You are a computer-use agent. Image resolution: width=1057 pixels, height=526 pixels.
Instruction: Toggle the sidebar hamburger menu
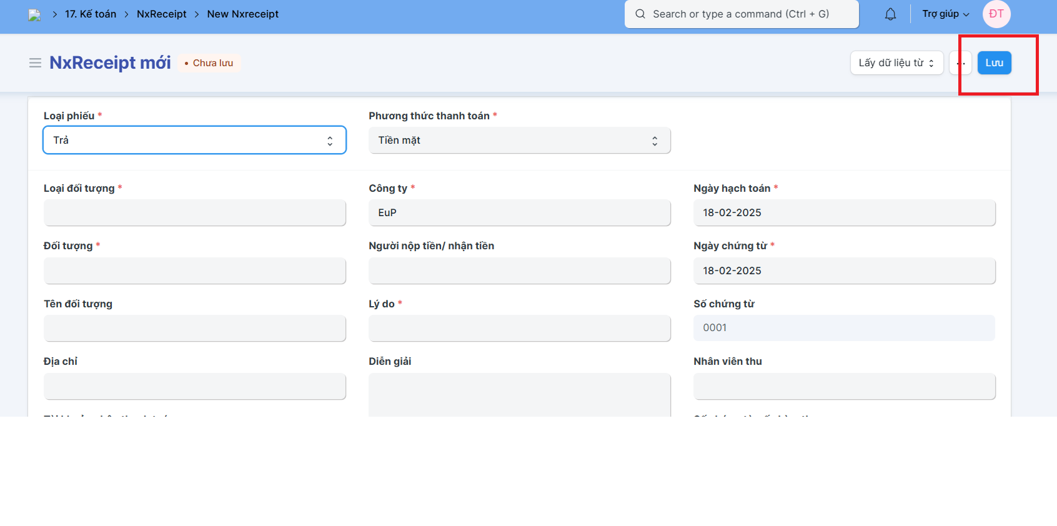35,63
